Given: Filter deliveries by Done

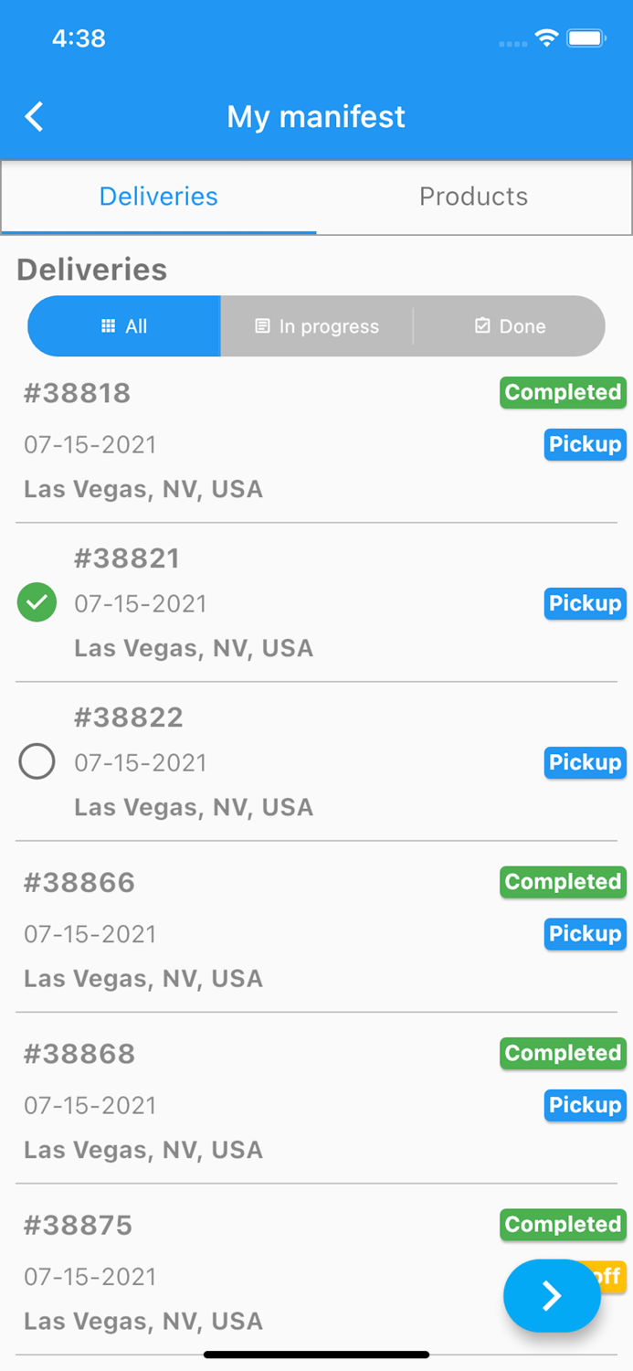Looking at the screenshot, I should [510, 326].
